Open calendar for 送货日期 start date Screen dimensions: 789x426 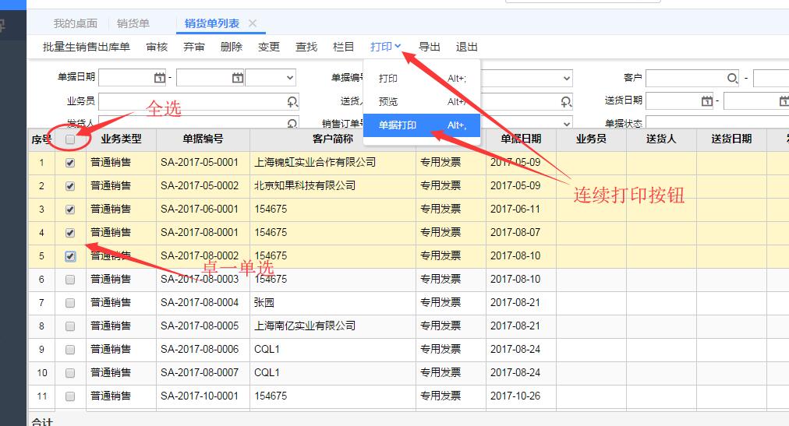[706, 101]
